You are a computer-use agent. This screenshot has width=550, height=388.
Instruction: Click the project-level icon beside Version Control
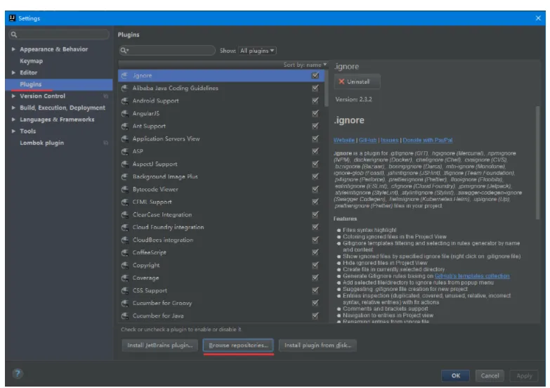click(105, 96)
